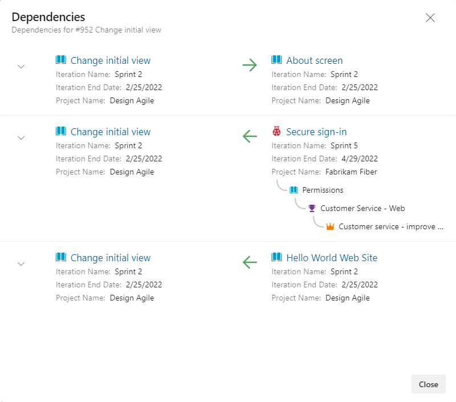Click the bug icon beside Secure sign-in
The width and height of the screenshot is (456, 402).
[276, 131]
